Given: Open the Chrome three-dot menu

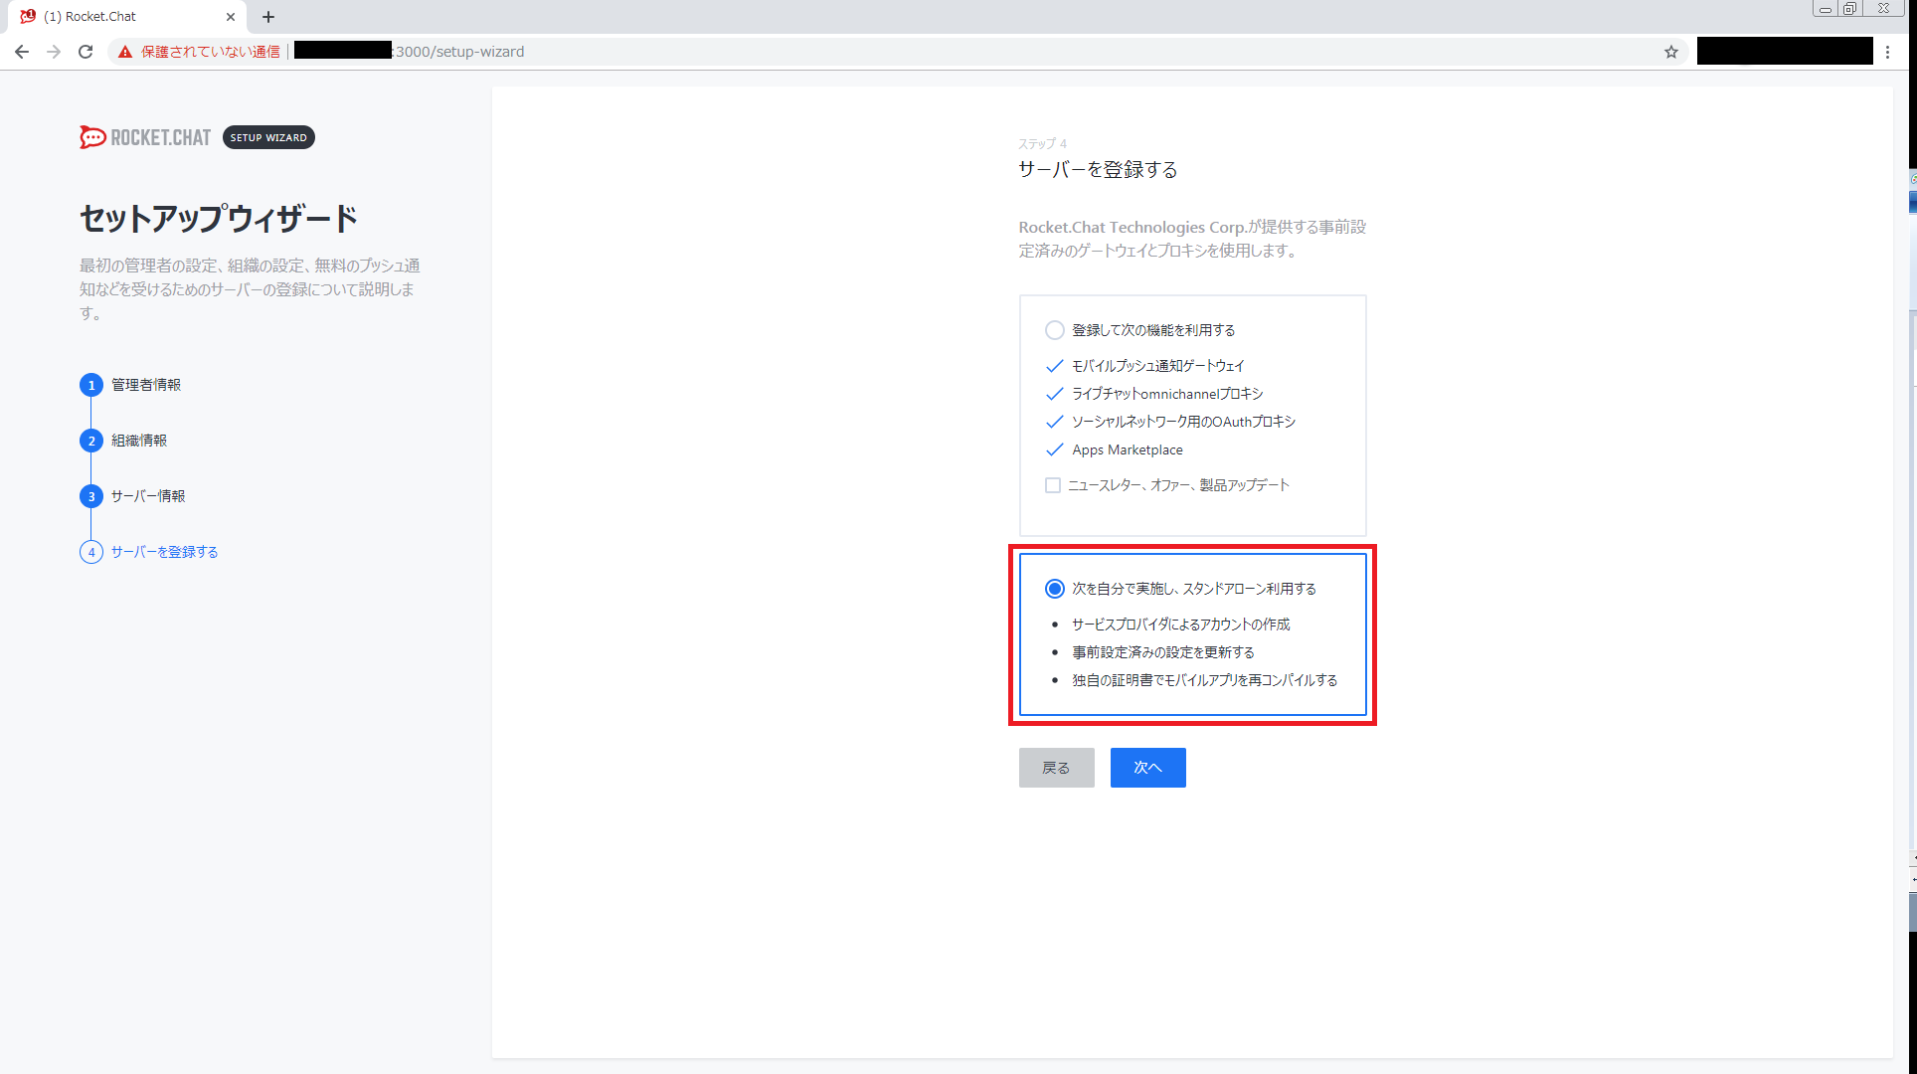Looking at the screenshot, I should (1887, 52).
